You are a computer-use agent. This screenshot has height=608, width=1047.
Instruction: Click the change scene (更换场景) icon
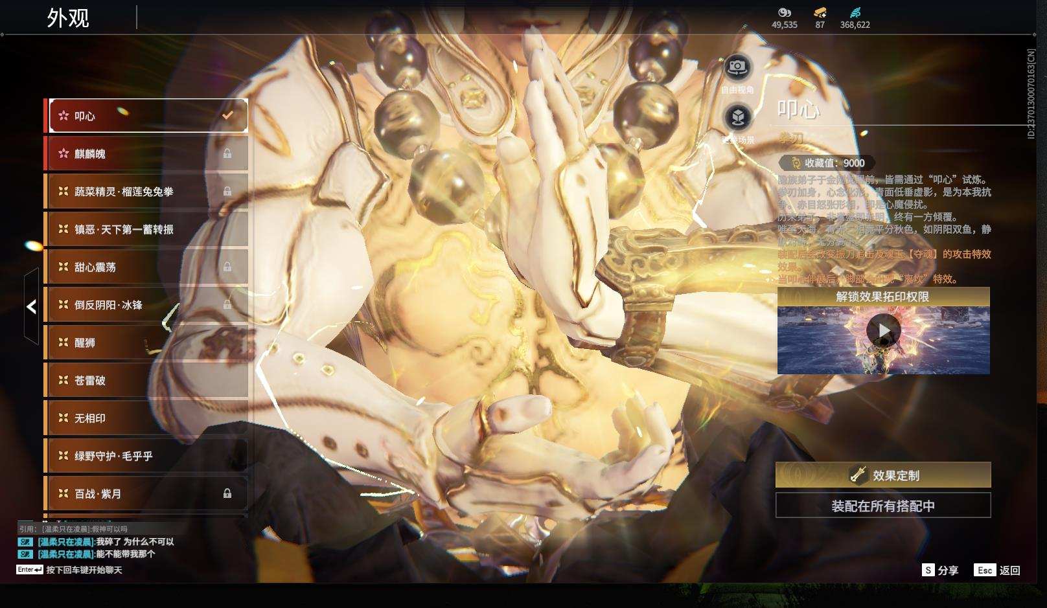coord(737,117)
